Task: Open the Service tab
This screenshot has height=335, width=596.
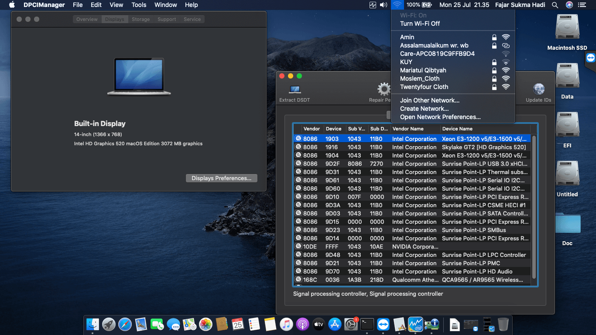Action: (192, 19)
